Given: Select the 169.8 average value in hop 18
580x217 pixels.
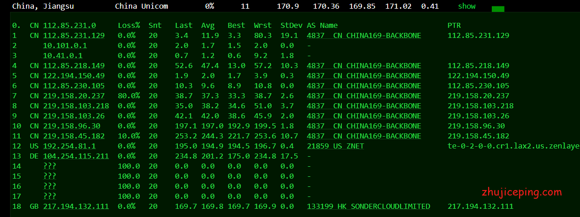Looking at the screenshot, I should click(x=213, y=206).
